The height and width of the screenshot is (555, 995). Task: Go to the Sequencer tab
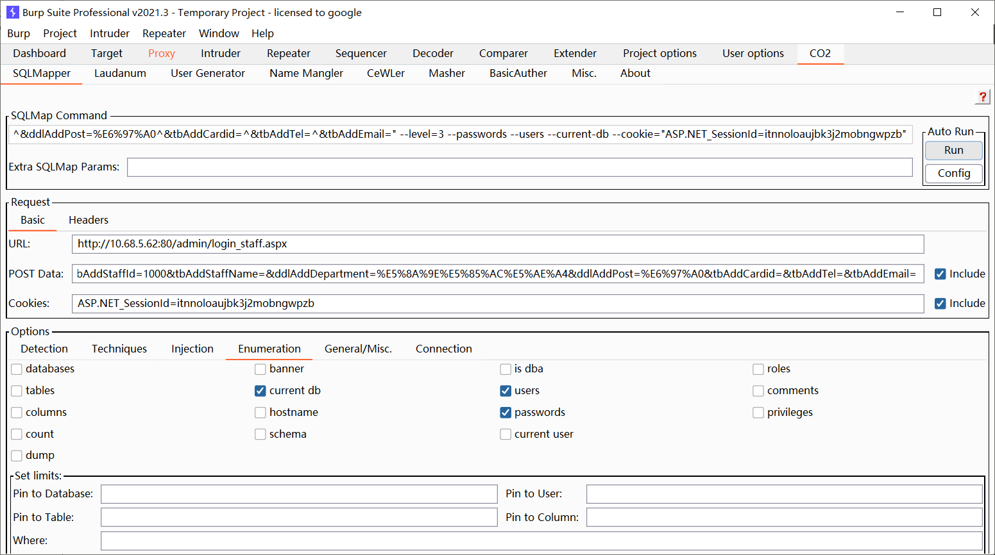point(361,53)
